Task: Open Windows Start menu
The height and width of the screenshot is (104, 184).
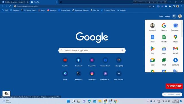Action: (x=68, y=101)
